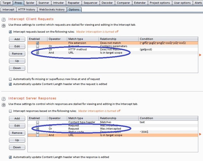The image size is (203, 161).
Task: Move server response rule Up
Action: (17, 140)
